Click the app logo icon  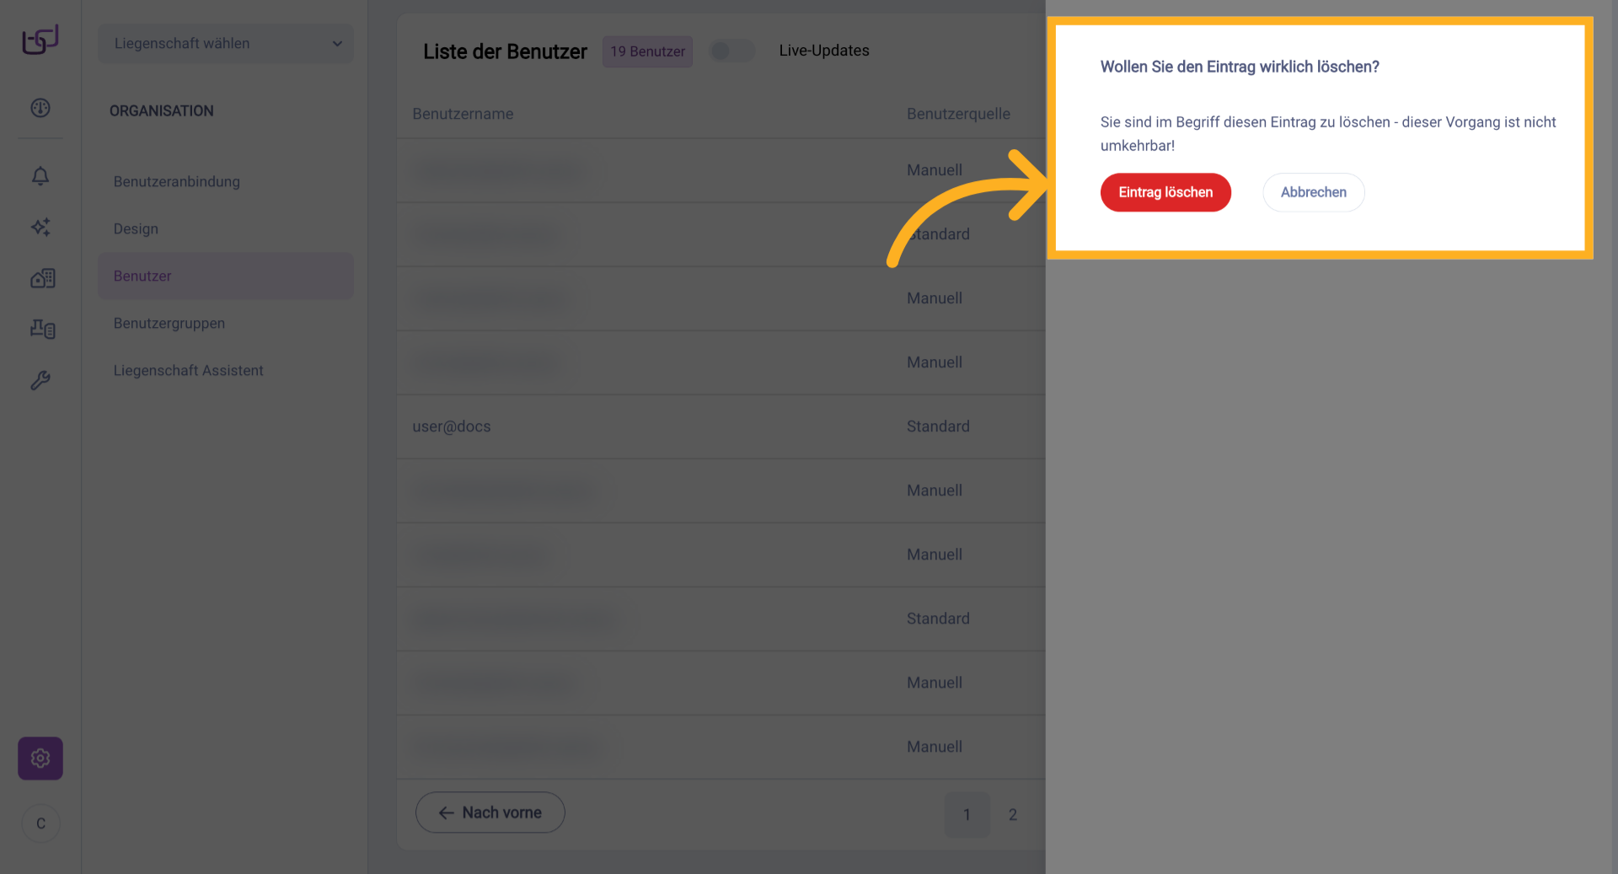point(40,40)
